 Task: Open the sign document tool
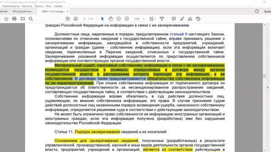[x=190, y=19]
